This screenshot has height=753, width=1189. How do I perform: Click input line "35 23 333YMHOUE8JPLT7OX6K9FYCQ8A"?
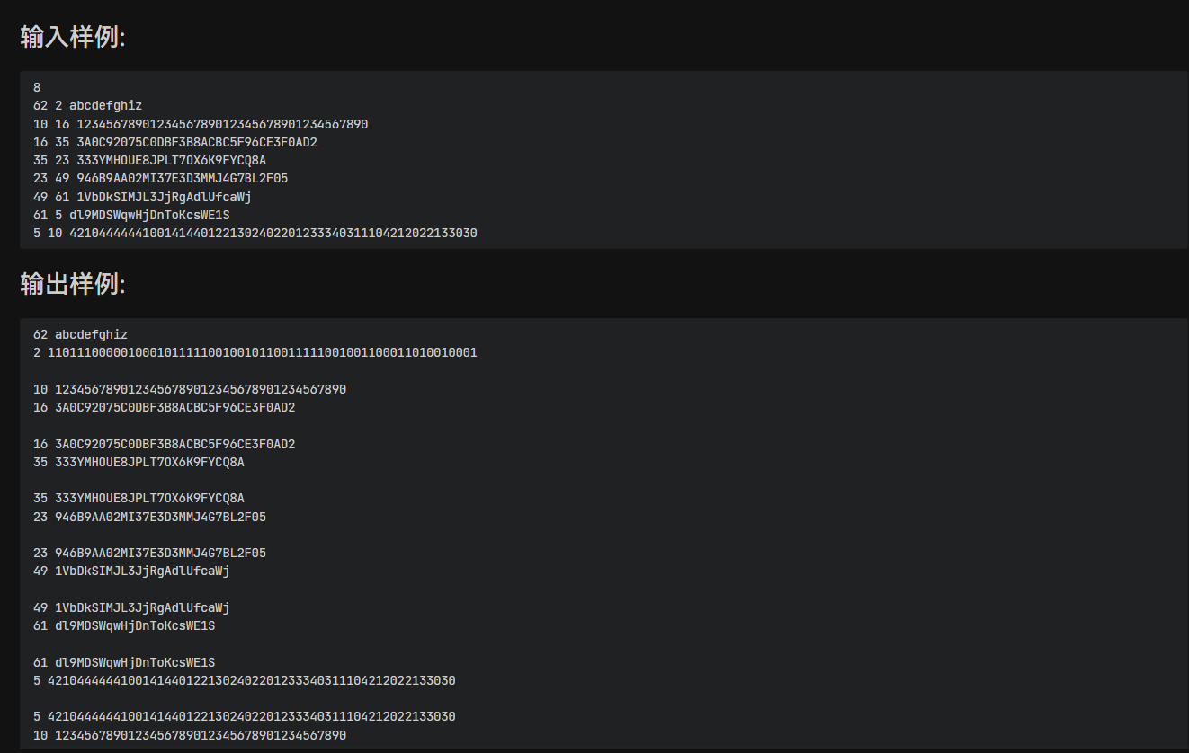pyautogui.click(x=149, y=160)
